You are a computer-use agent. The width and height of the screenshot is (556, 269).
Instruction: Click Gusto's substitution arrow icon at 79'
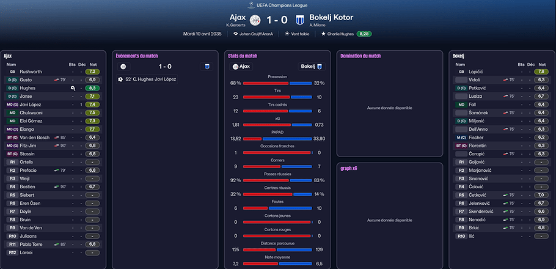coord(56,79)
